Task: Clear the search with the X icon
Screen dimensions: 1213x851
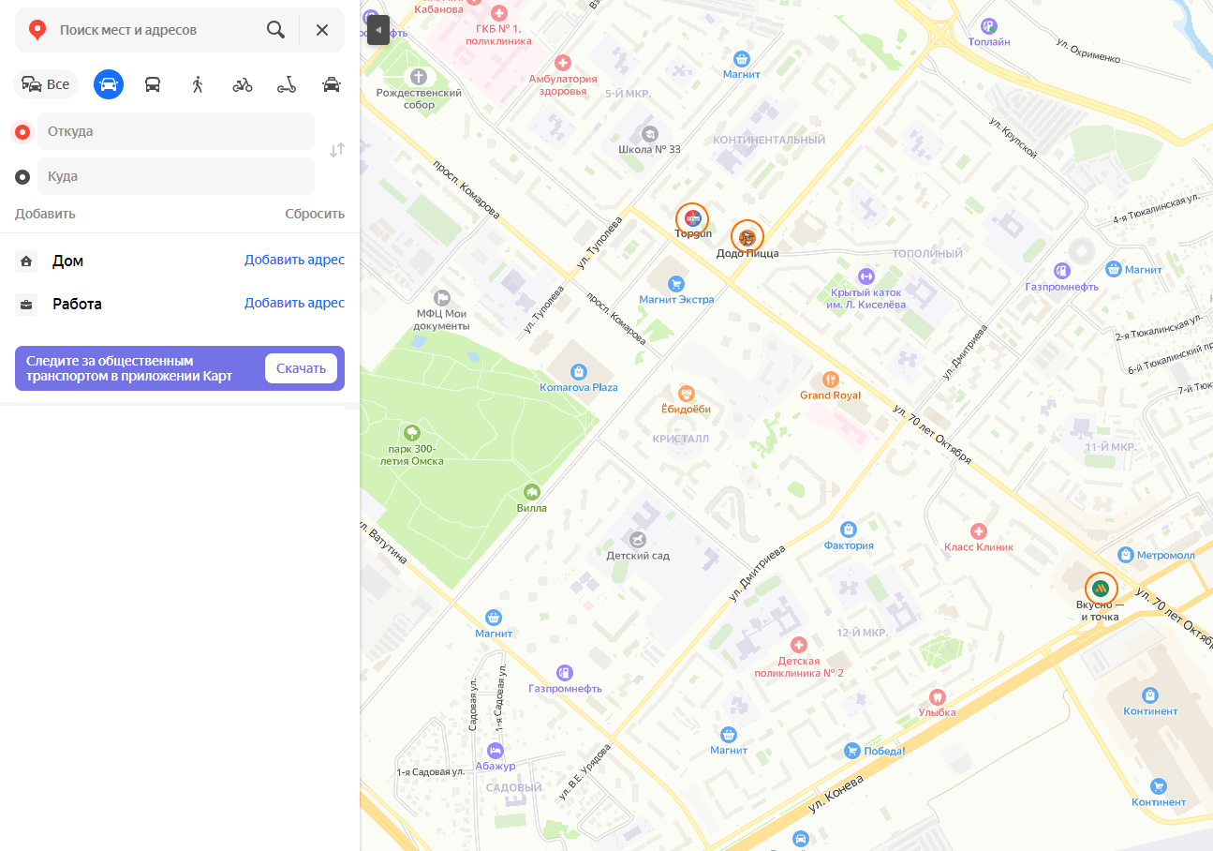Action: point(322,30)
